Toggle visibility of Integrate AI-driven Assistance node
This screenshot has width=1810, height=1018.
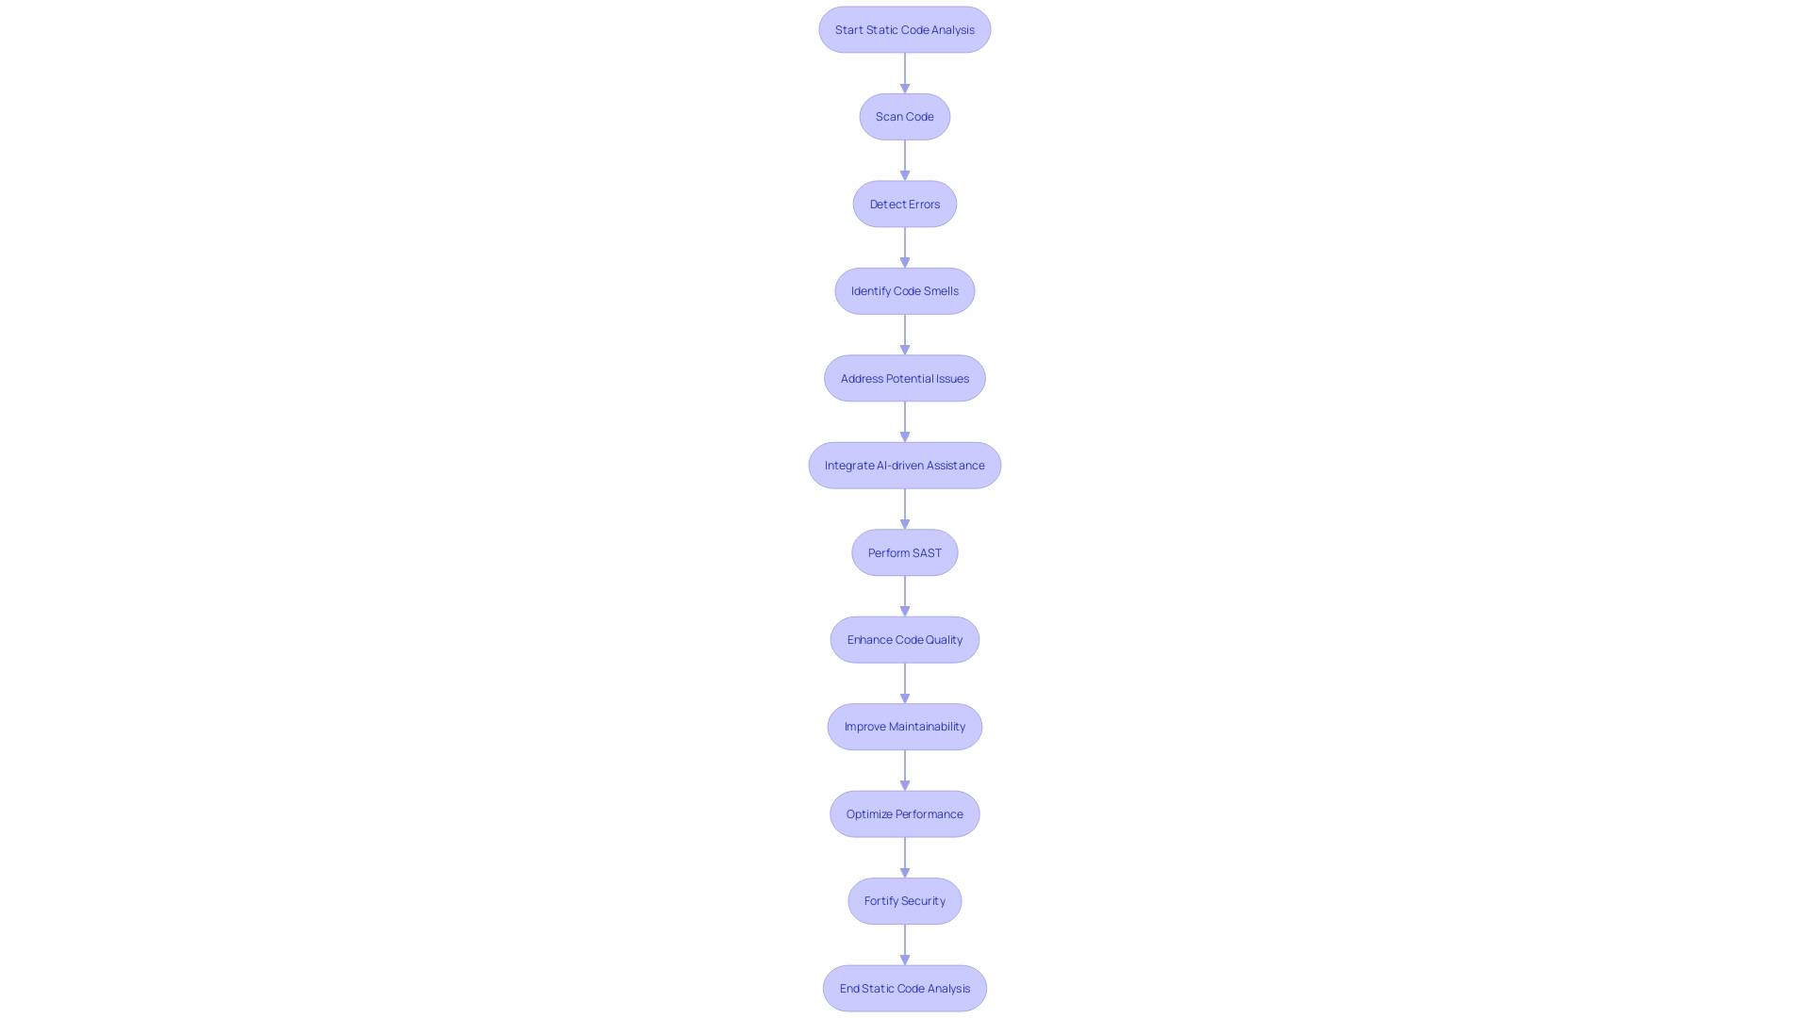(905, 464)
